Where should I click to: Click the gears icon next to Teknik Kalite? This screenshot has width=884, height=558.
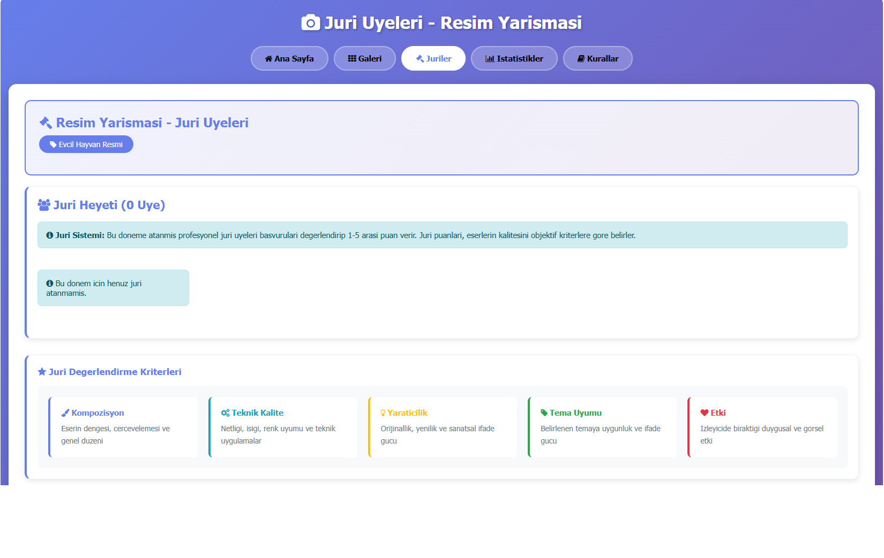225,413
